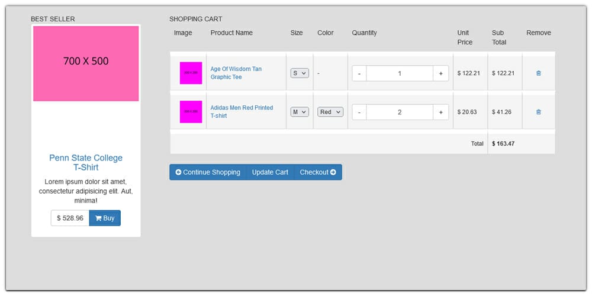Decrease quantity for Adidas Men Red T-shirt

tap(359, 112)
